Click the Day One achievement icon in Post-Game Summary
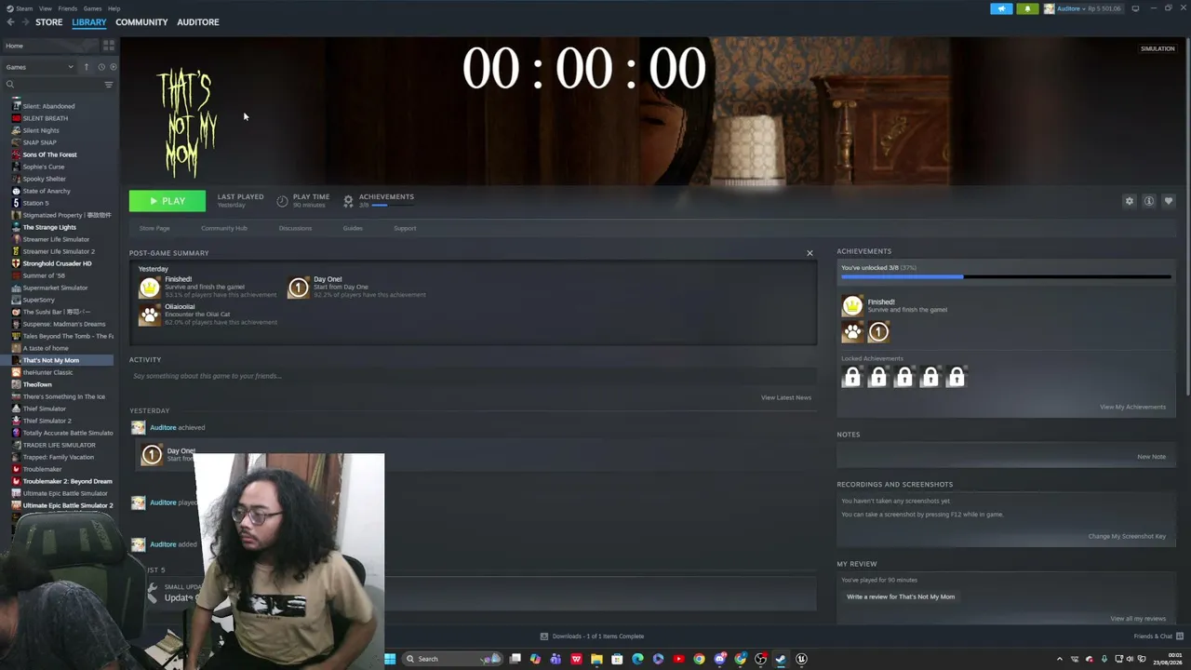1191x670 pixels. 298,288
